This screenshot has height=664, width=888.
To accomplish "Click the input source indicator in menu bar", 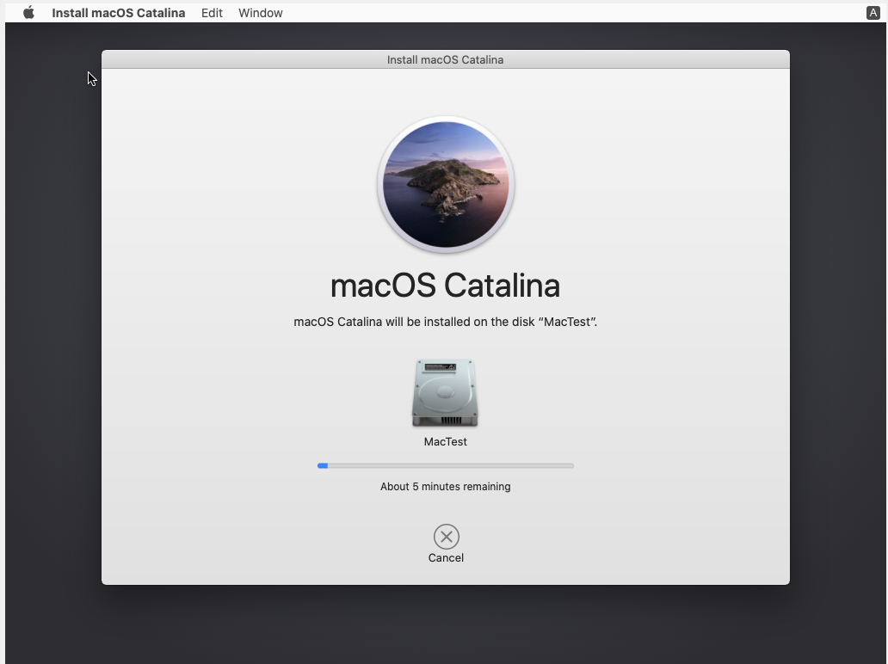I will point(875,12).
